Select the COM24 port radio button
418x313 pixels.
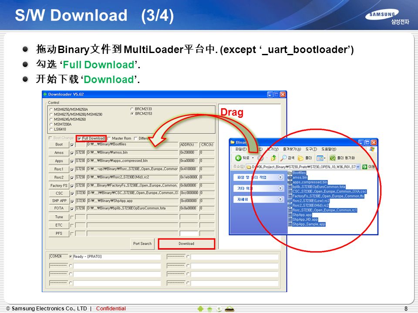click(71, 256)
